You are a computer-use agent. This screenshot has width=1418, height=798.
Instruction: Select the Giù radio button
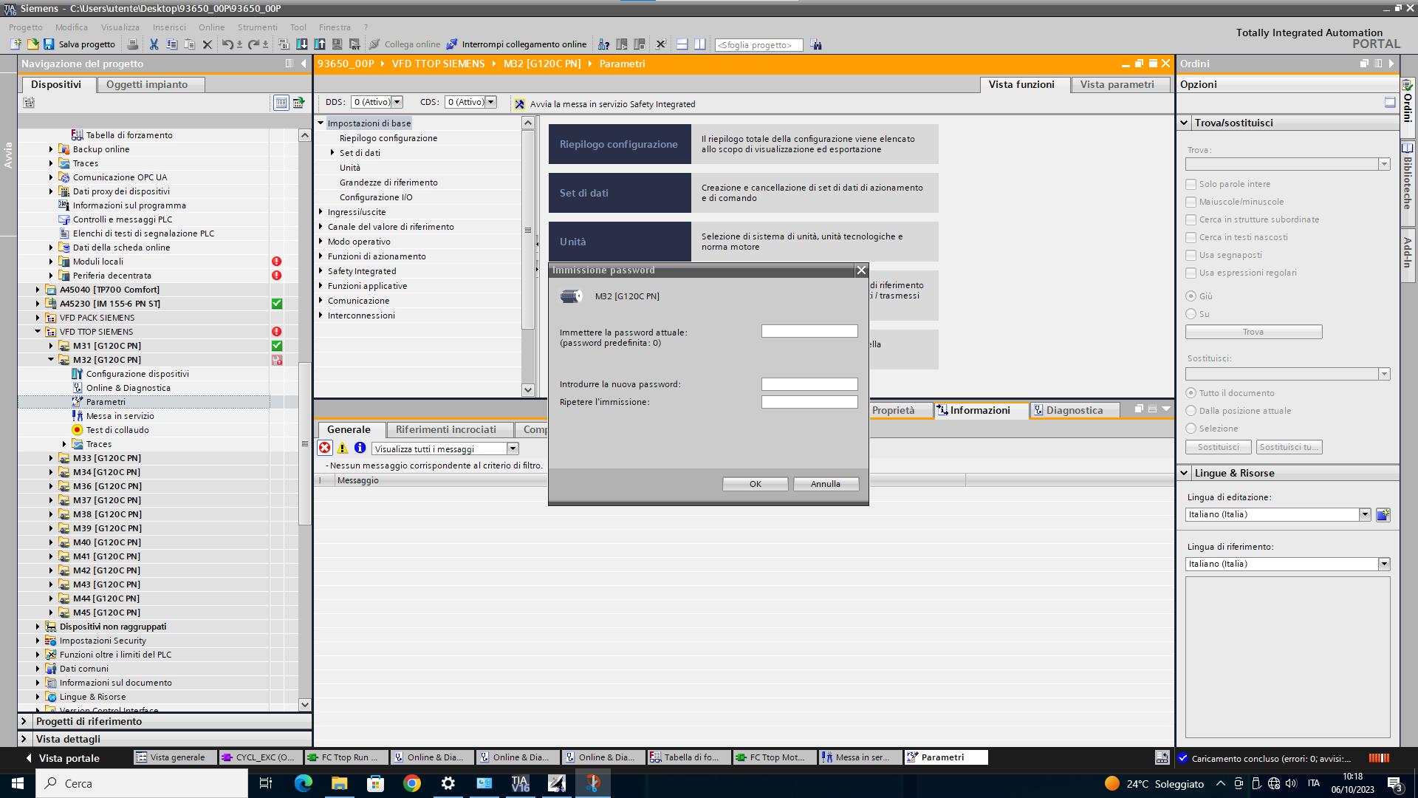(x=1191, y=296)
